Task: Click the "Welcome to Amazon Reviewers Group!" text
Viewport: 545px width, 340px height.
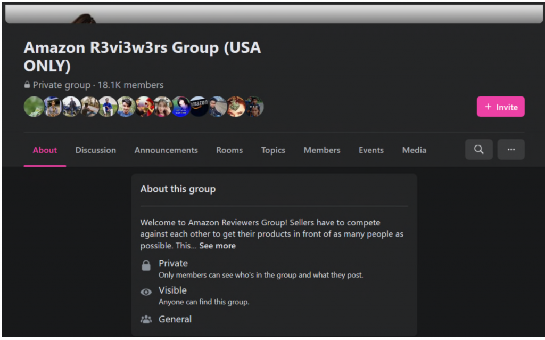Action: click(x=214, y=222)
